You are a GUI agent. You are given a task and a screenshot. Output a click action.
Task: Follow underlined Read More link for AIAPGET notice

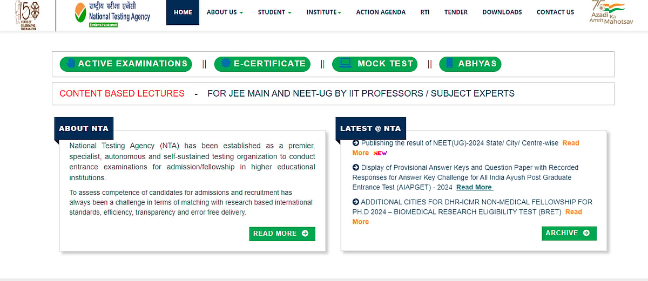click(474, 187)
